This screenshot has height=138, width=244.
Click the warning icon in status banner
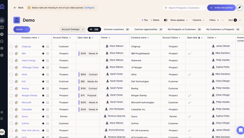(x=29, y=8)
